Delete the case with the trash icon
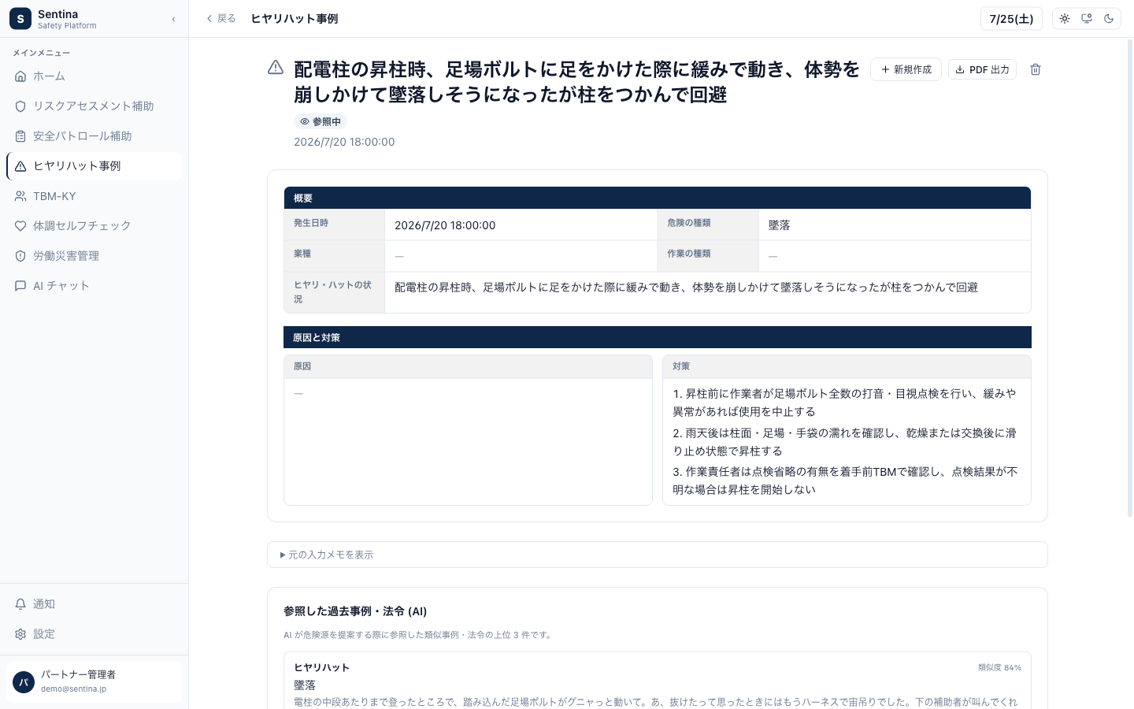The image size is (1134, 709). [1036, 69]
